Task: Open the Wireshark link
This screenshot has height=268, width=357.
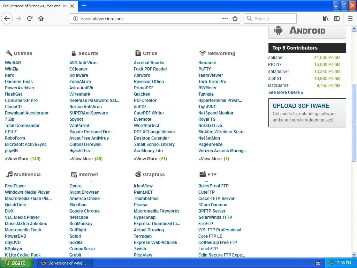Action: pos(80,94)
